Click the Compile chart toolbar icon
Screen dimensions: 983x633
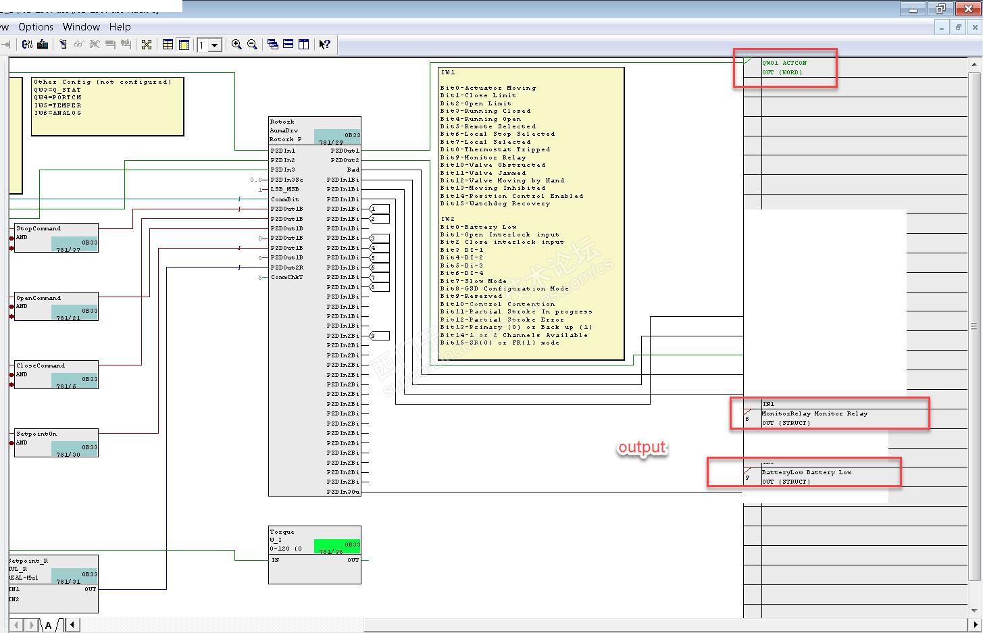(27, 45)
